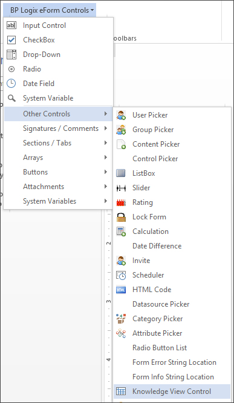Screen dimensions: 234x403
Task: Open the Buttons menu entry
Action: (x=59, y=172)
